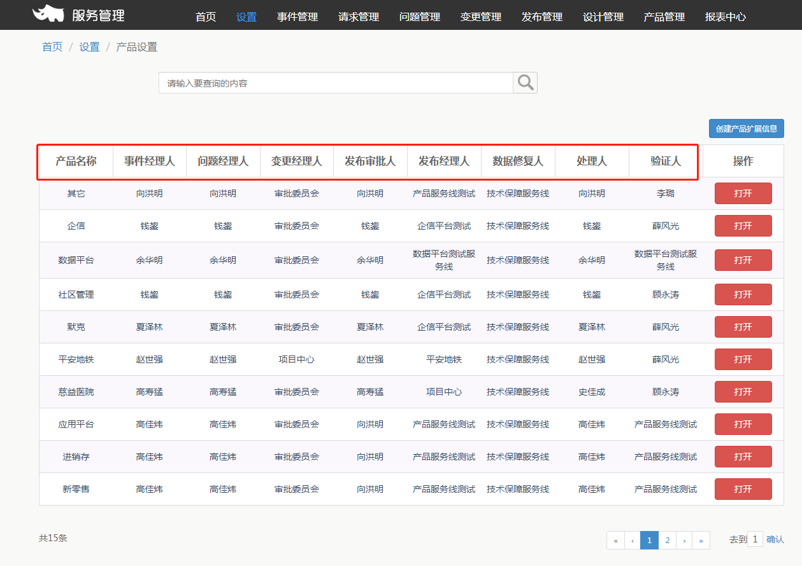Click the 创建产品扩展信息 button
This screenshot has width=802, height=566.
click(747, 128)
